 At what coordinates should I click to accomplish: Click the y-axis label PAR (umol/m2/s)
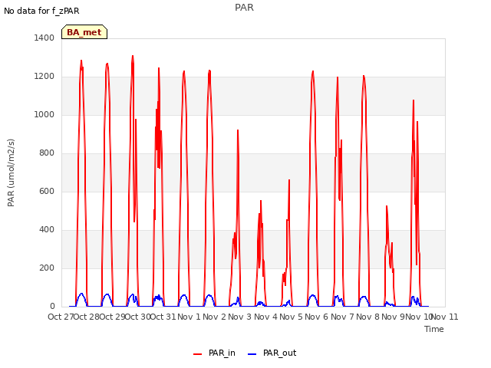(x=11, y=172)
